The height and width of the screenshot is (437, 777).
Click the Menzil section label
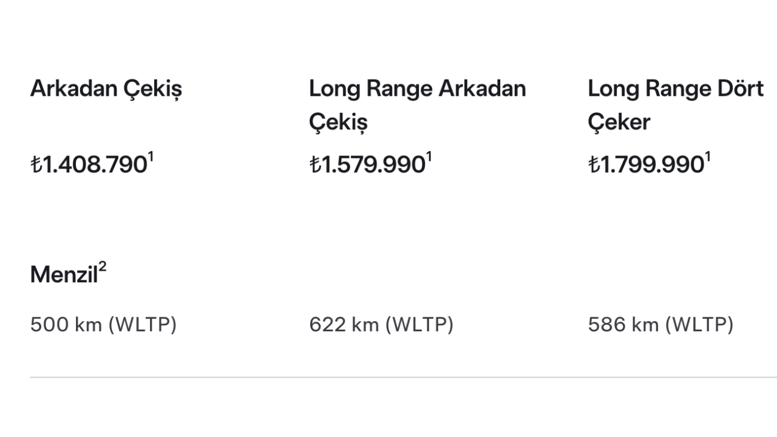pos(64,275)
